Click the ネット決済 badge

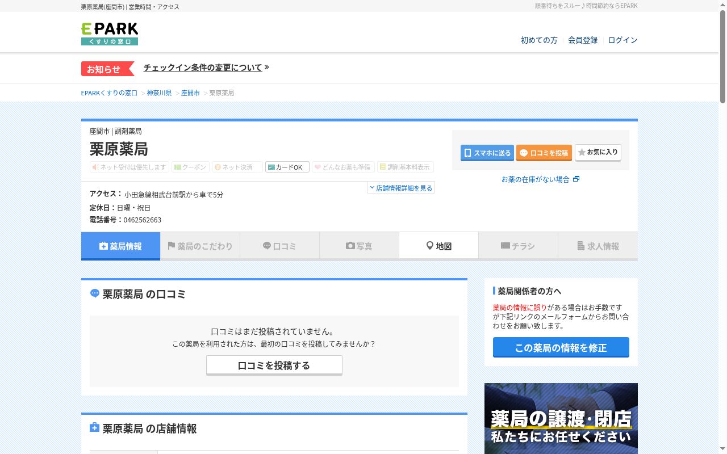tap(237, 167)
